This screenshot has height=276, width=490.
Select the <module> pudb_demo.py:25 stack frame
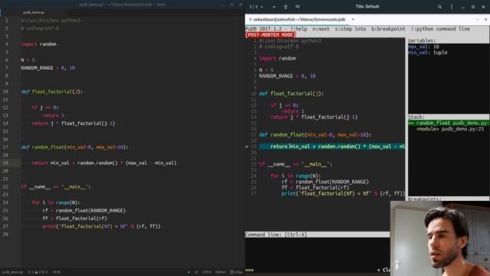450,129
